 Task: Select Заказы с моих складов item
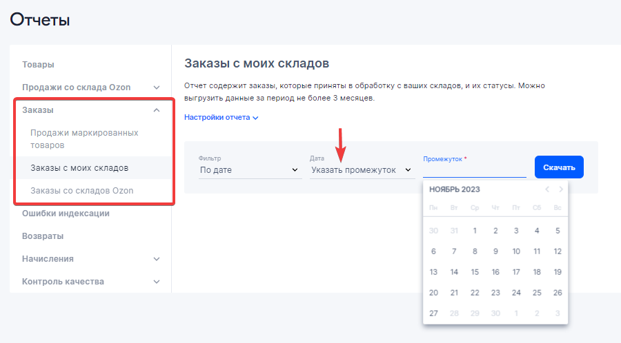(x=79, y=168)
